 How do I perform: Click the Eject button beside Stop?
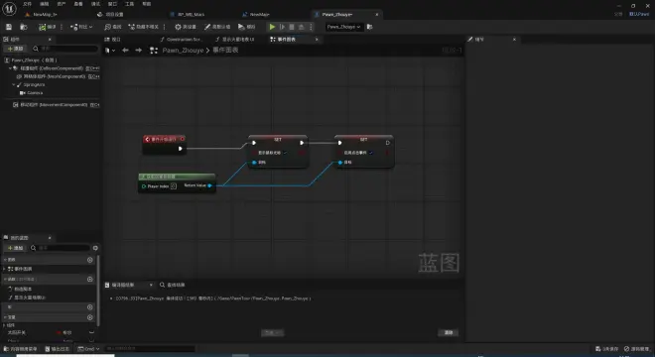tap(301, 27)
